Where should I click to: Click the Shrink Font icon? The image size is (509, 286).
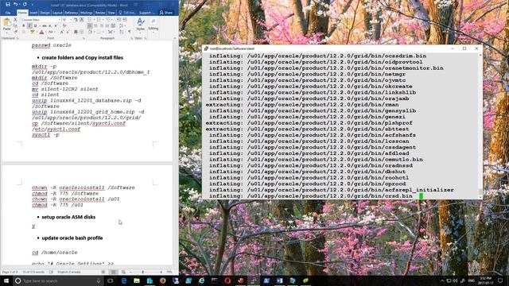coord(68,32)
